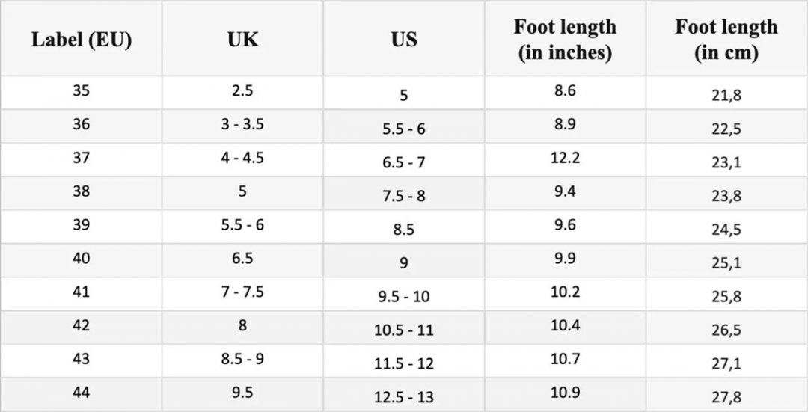Viewport: 808px width, 412px height.
Task: Select the UK column header
Action: (x=242, y=39)
